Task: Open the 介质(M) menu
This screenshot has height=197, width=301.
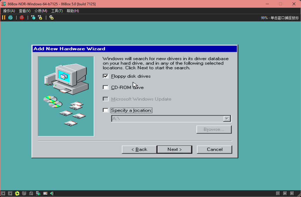Action: (41, 11)
